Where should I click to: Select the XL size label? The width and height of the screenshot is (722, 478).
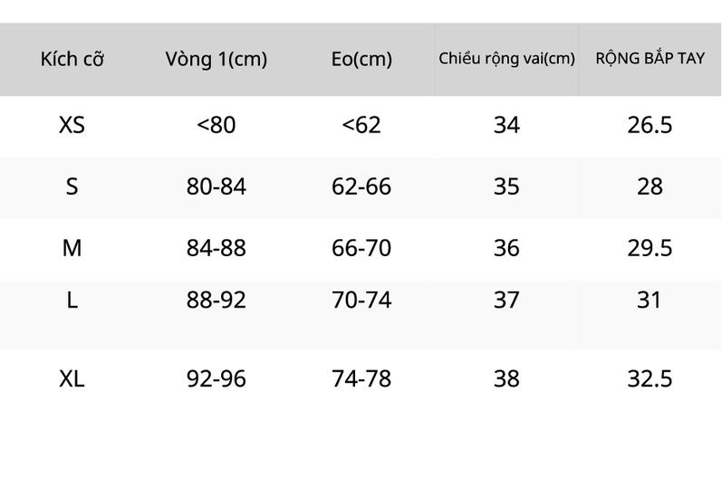(72, 378)
